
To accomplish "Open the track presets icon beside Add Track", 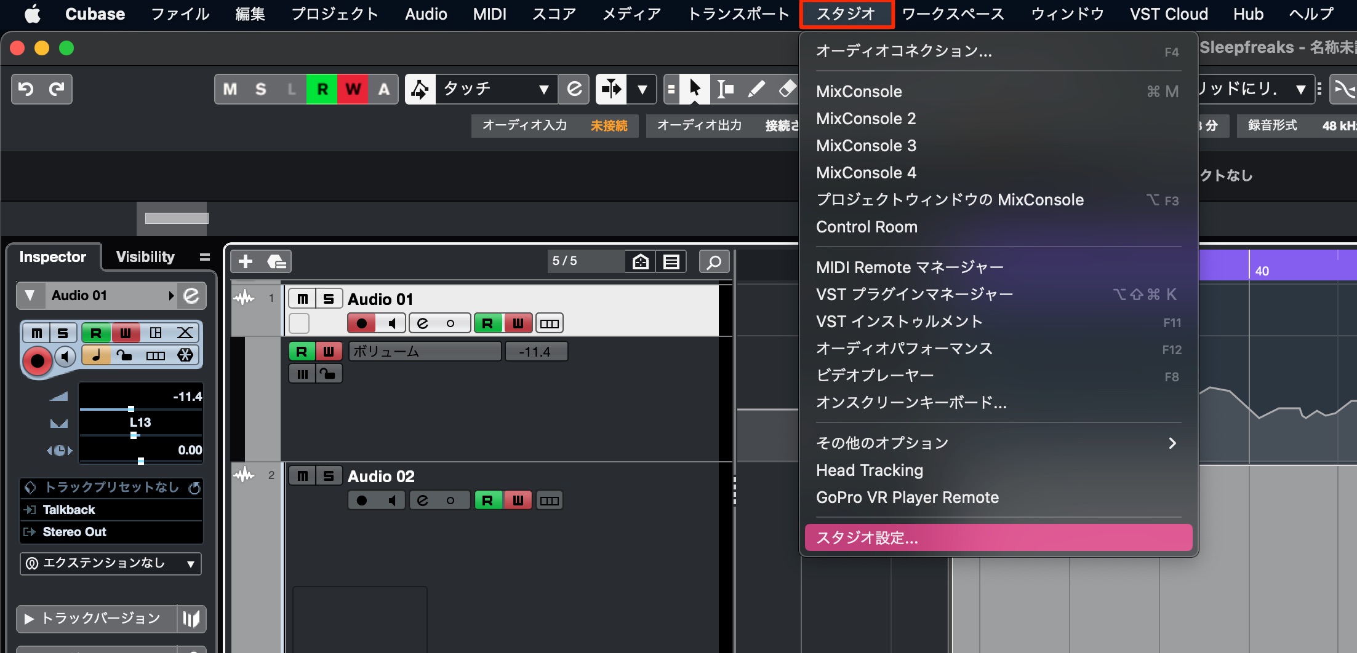I will (x=276, y=262).
